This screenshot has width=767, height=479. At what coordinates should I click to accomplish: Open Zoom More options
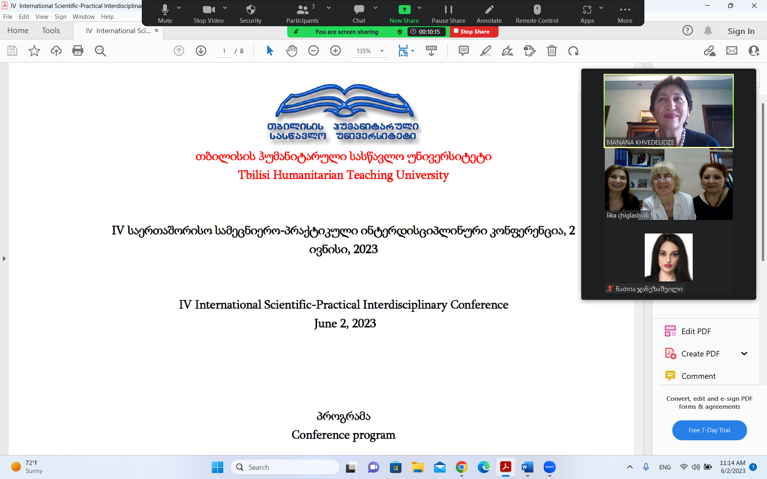[x=625, y=14]
